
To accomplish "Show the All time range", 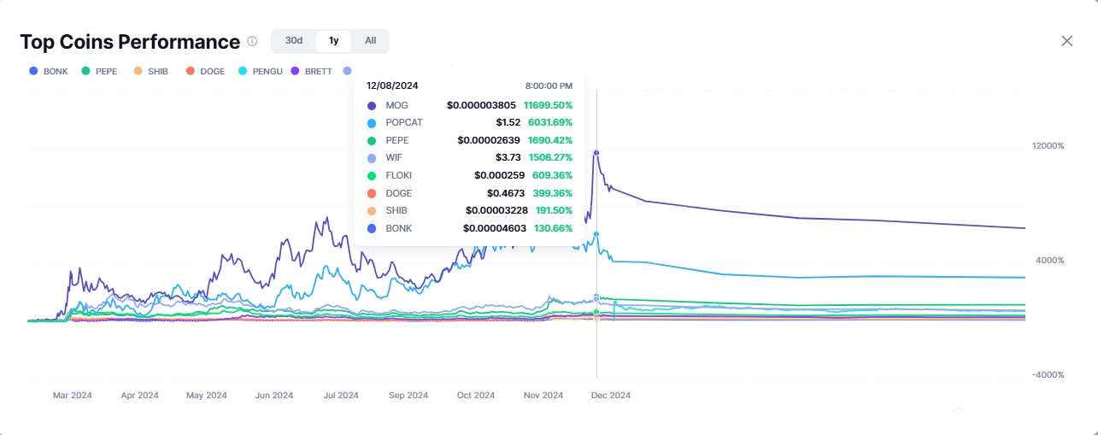I will tap(370, 40).
